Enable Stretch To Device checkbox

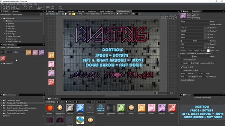click(182, 60)
